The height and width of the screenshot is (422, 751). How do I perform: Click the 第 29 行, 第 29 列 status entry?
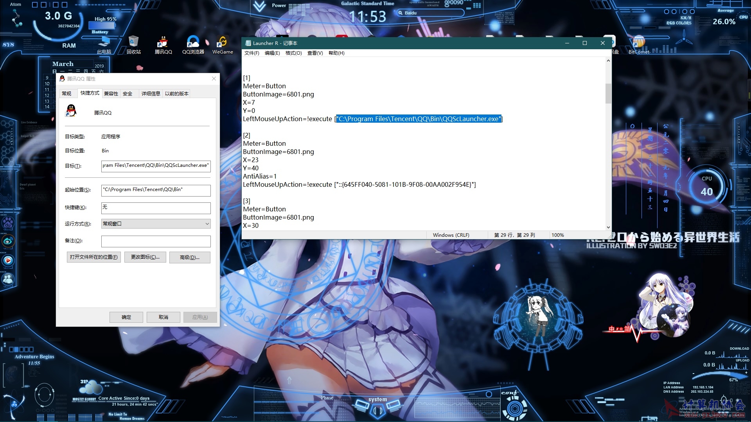point(514,235)
